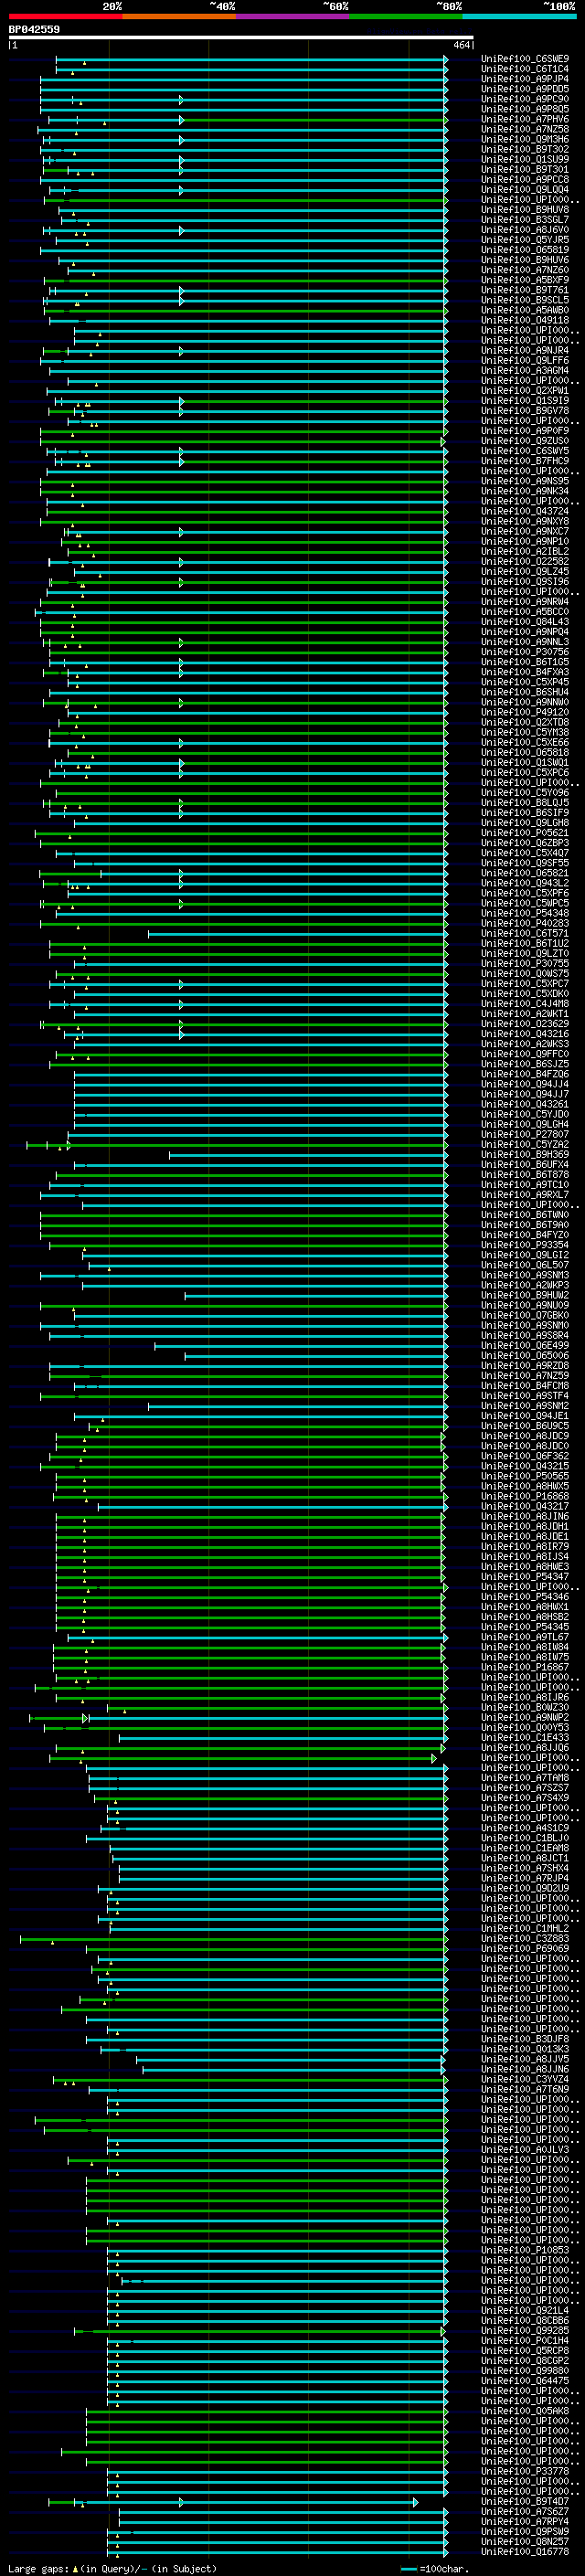Open hit UniRef100_Q6F362
585x2576 pixels.
tap(525, 1456)
